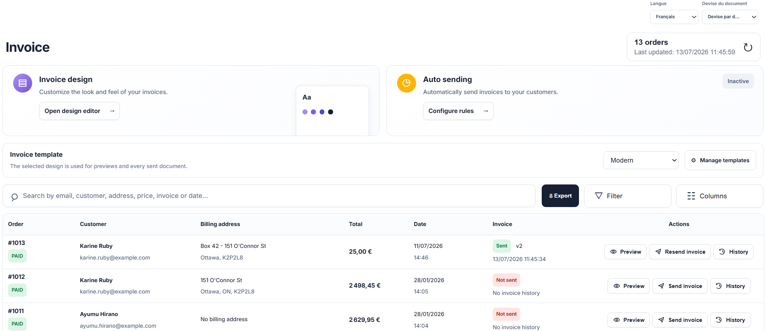
Task: Click the total 25,00 €
Action: pos(360,252)
